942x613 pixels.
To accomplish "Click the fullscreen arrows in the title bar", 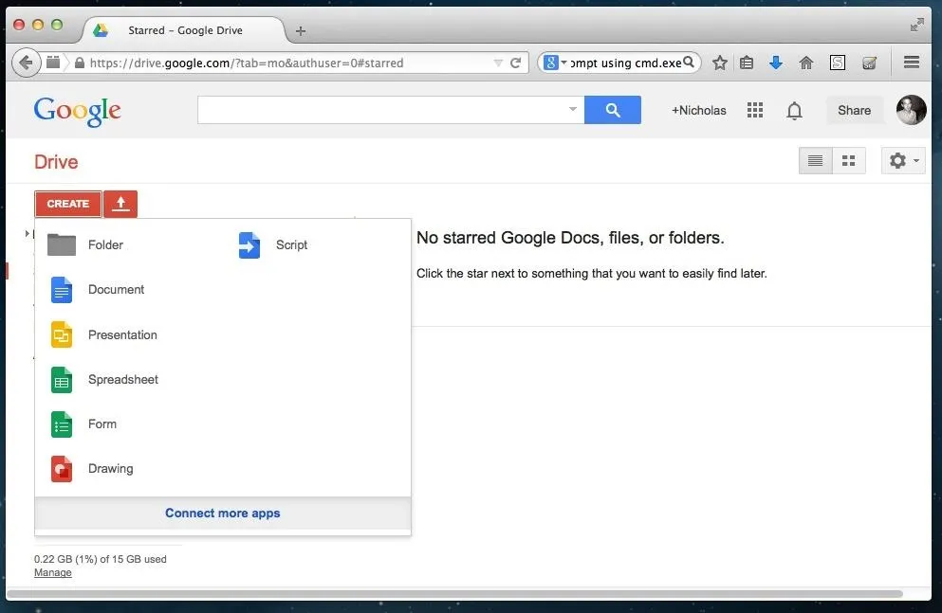I will point(916,25).
